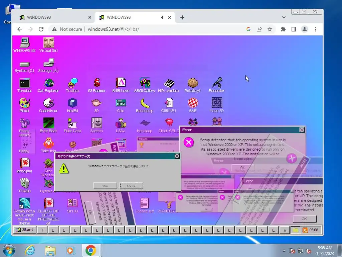Open the G80.M3U playlist icon
Viewport: 342px width, 257px height.
click(169, 103)
